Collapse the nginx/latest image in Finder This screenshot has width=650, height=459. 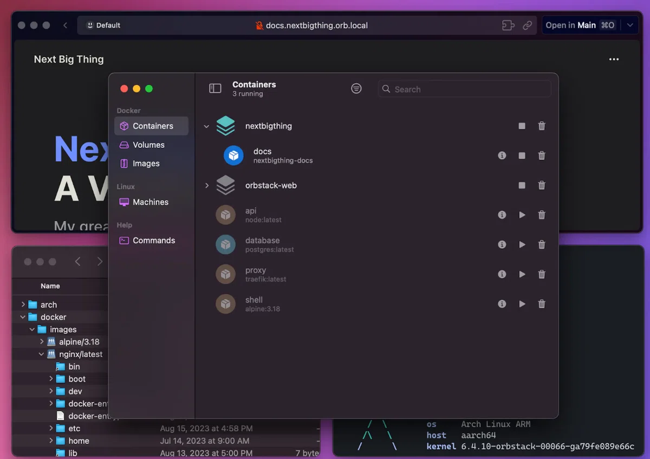pyautogui.click(x=42, y=354)
